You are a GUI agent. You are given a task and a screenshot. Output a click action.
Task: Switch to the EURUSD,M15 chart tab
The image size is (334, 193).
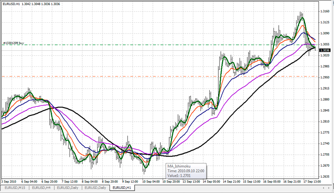(15, 188)
